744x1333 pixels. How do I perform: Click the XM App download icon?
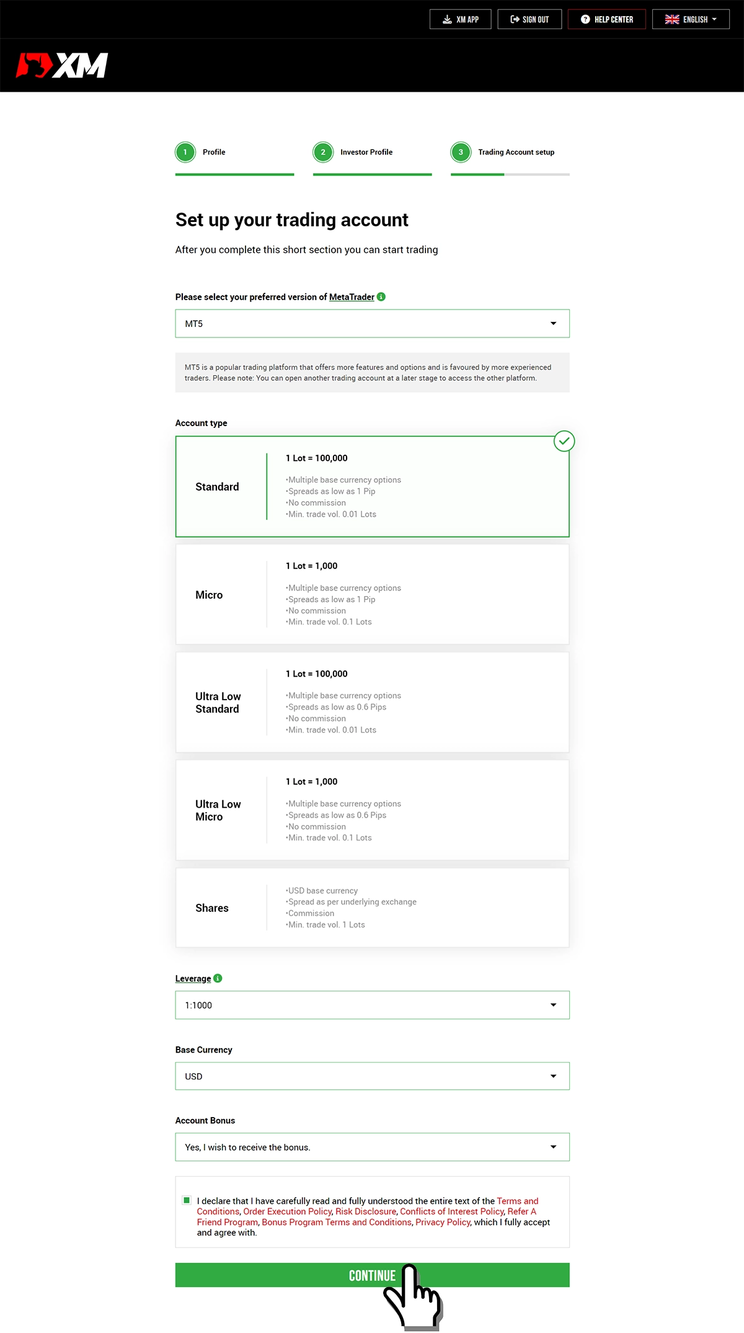(x=447, y=19)
